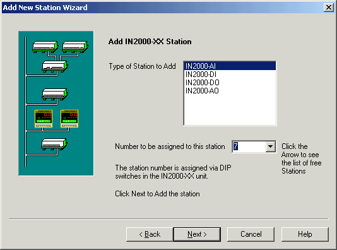Return with the Back button
The image size is (337, 250).
(150, 234)
